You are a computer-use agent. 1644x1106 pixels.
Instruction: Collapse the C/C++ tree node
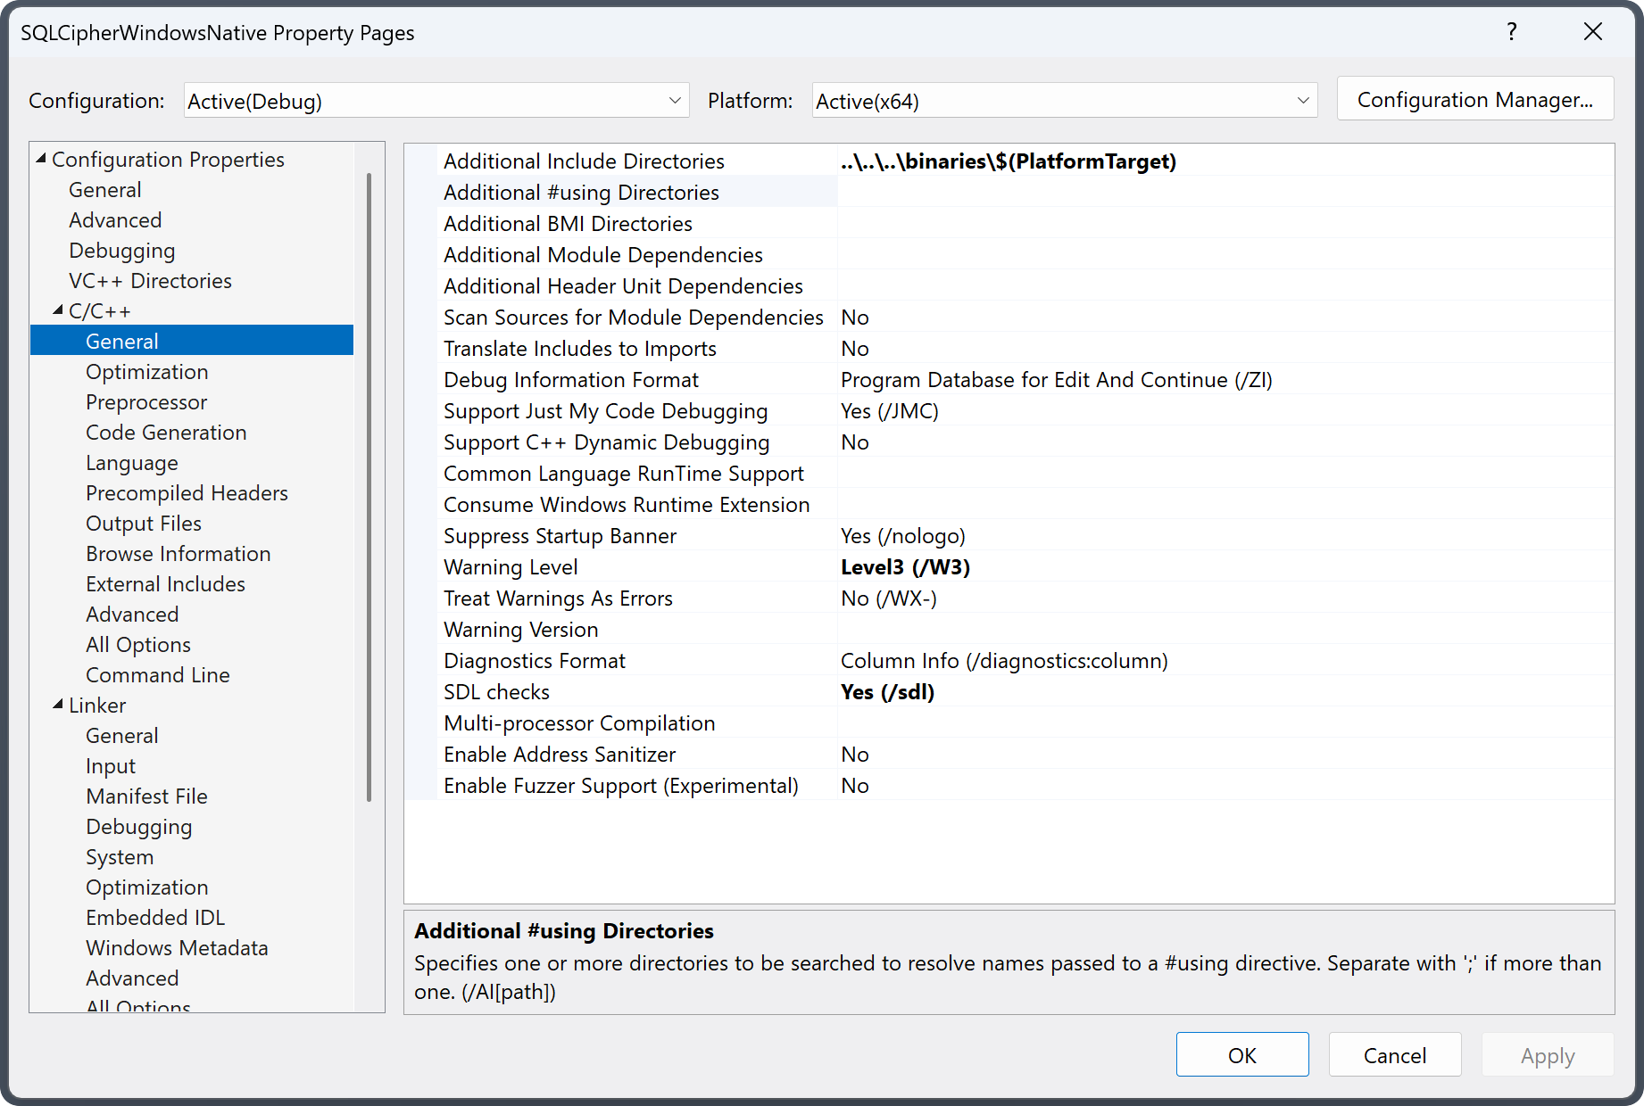pyautogui.click(x=58, y=310)
